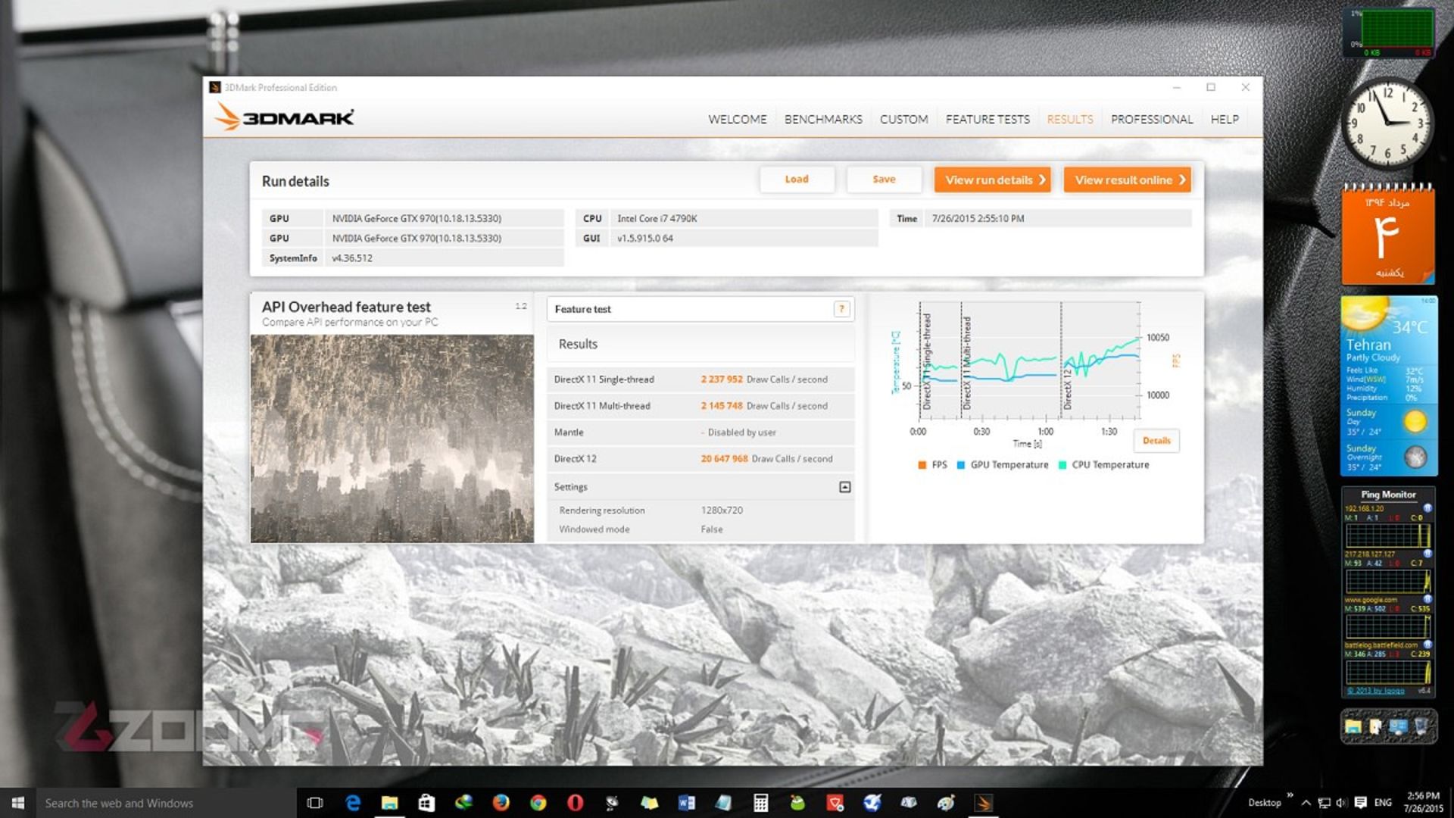
Task: Toggle Martle disabled by user setting
Action: point(737,432)
